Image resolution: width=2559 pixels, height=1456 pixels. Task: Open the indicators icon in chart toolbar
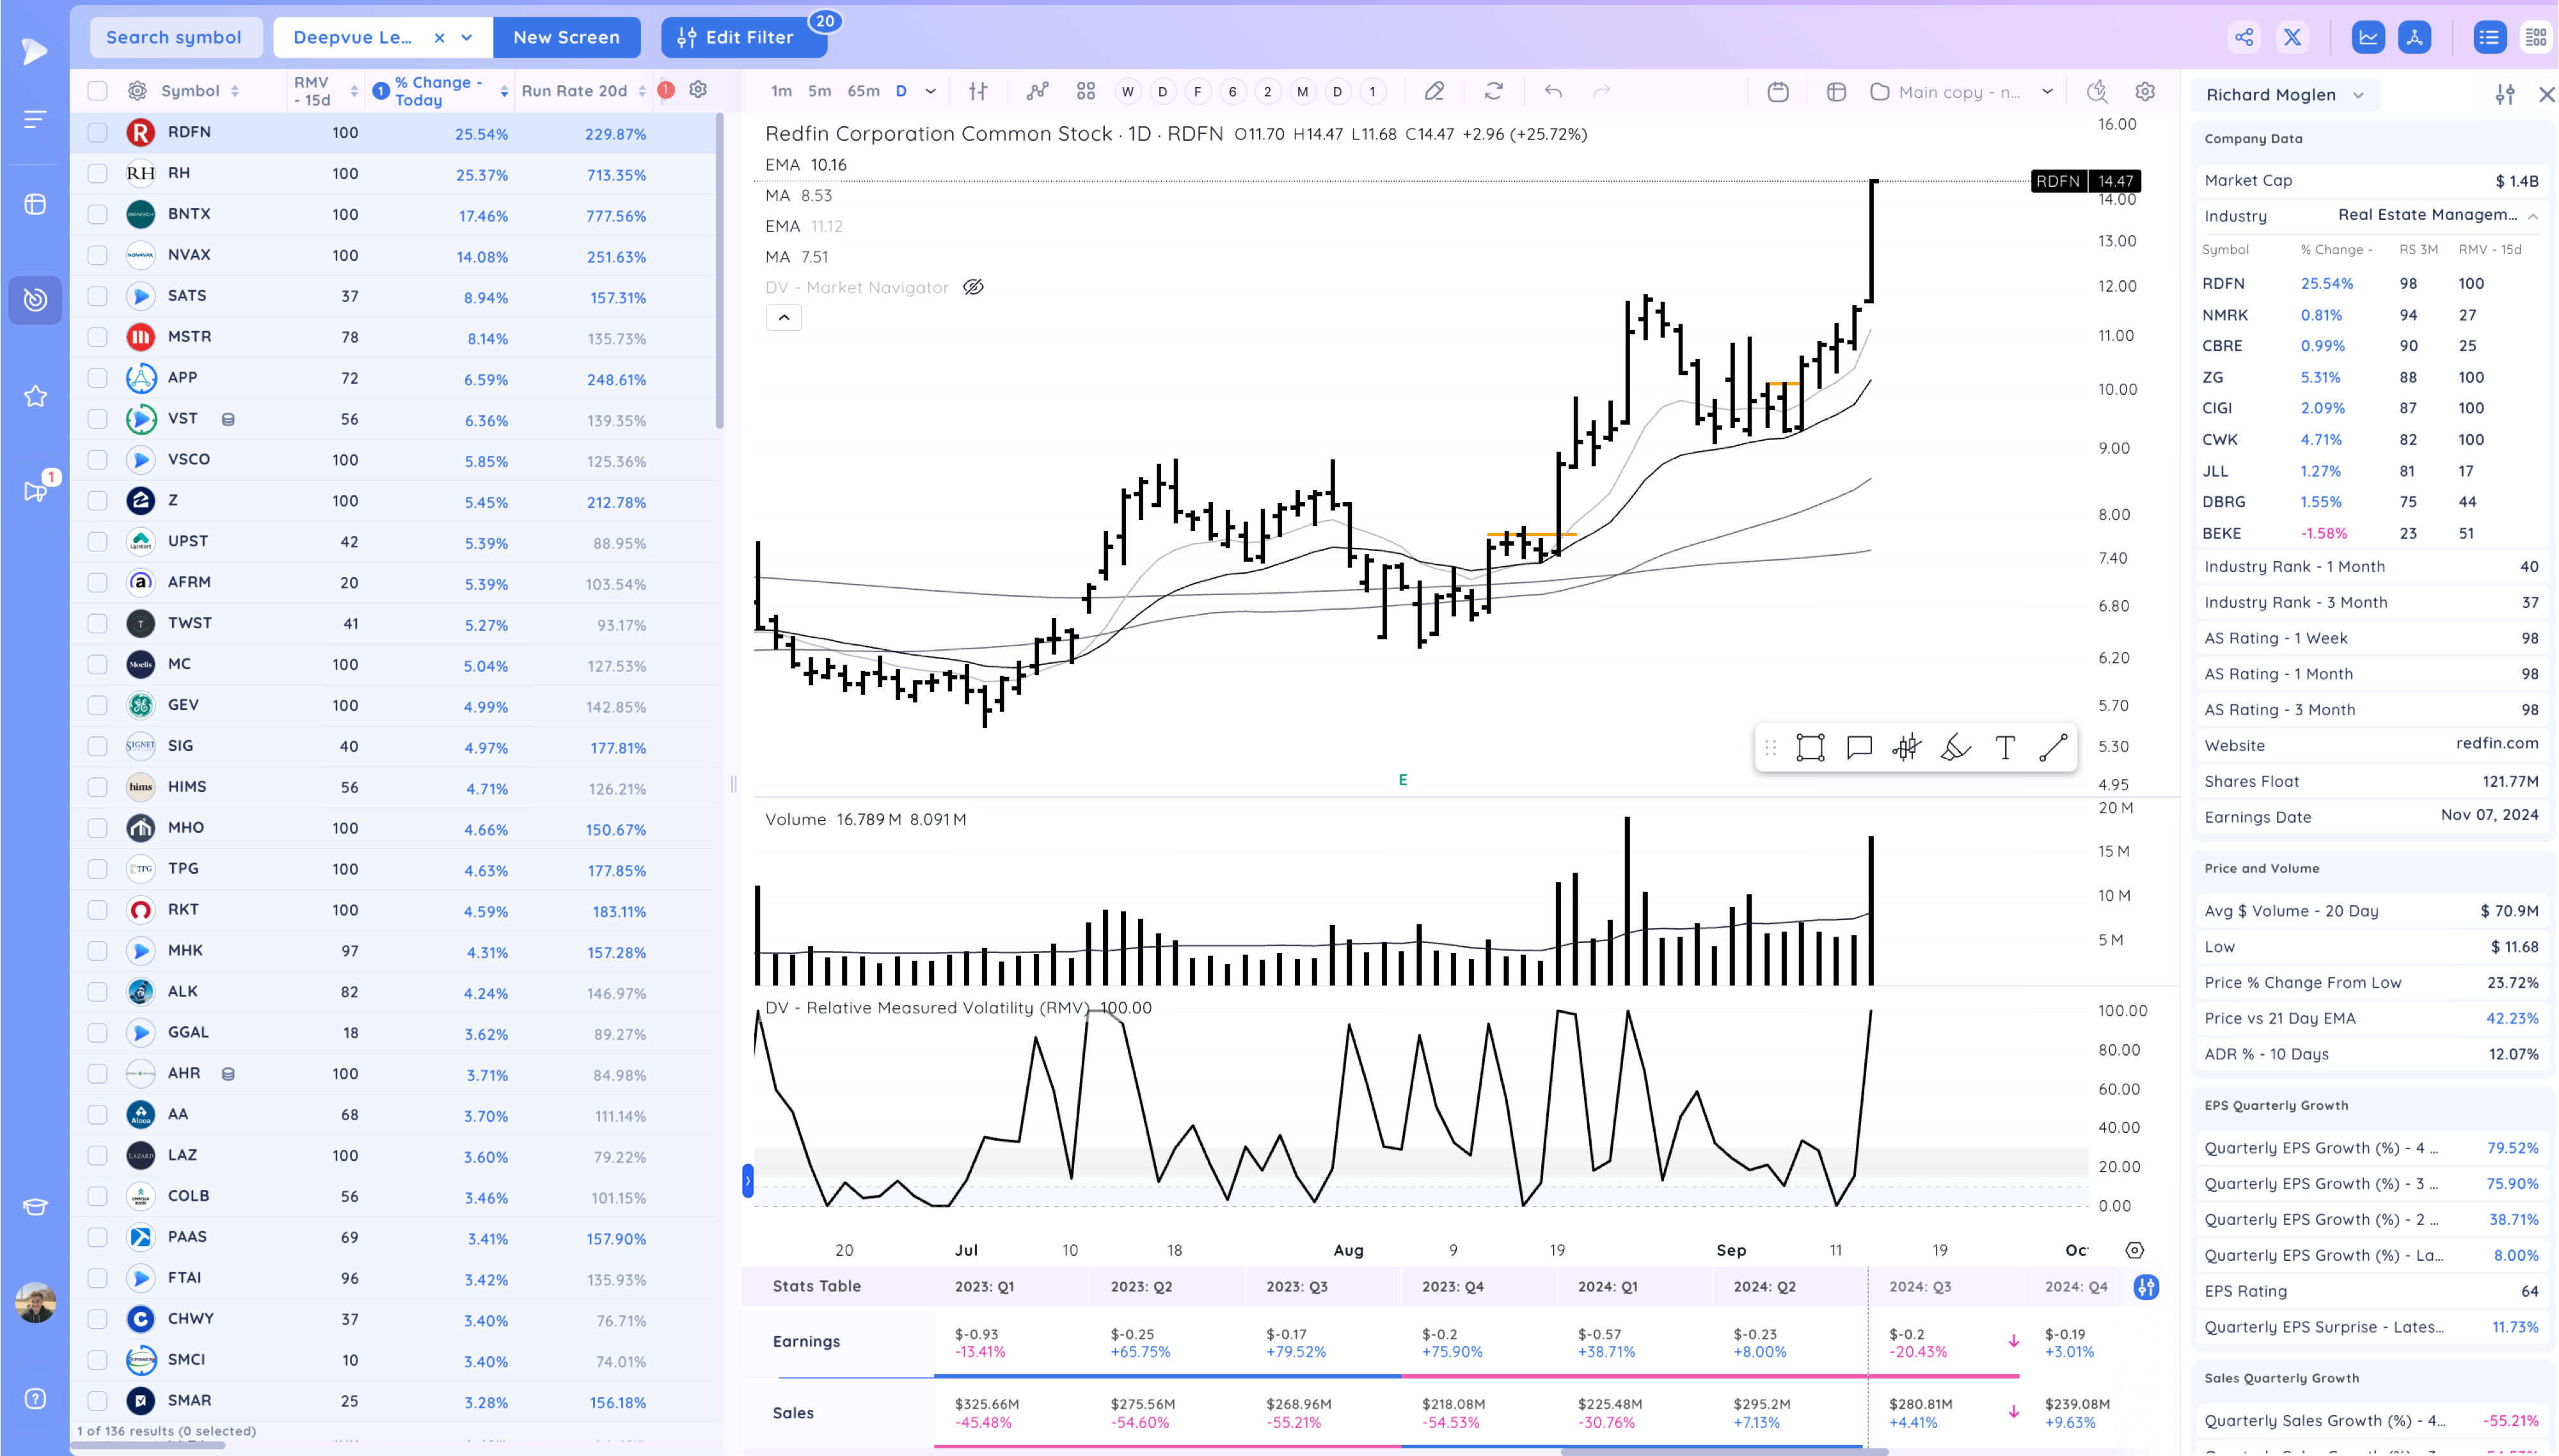1037,91
